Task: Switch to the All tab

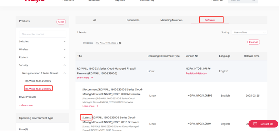Action: pos(95,20)
